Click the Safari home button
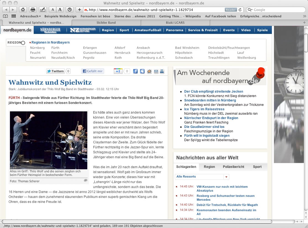 (x=23, y=10)
